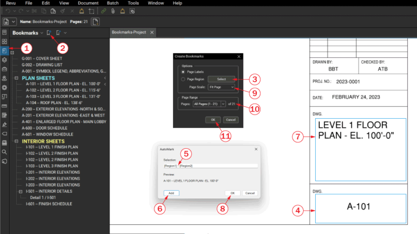The image size is (417, 234).
Task: Click the Create Bookmarks icon in panel header
Action: coord(49,32)
